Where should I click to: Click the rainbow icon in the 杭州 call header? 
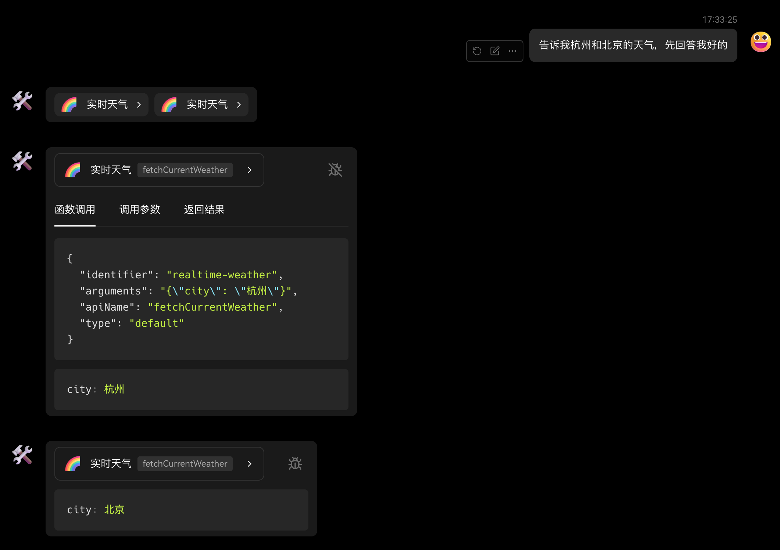(x=73, y=170)
